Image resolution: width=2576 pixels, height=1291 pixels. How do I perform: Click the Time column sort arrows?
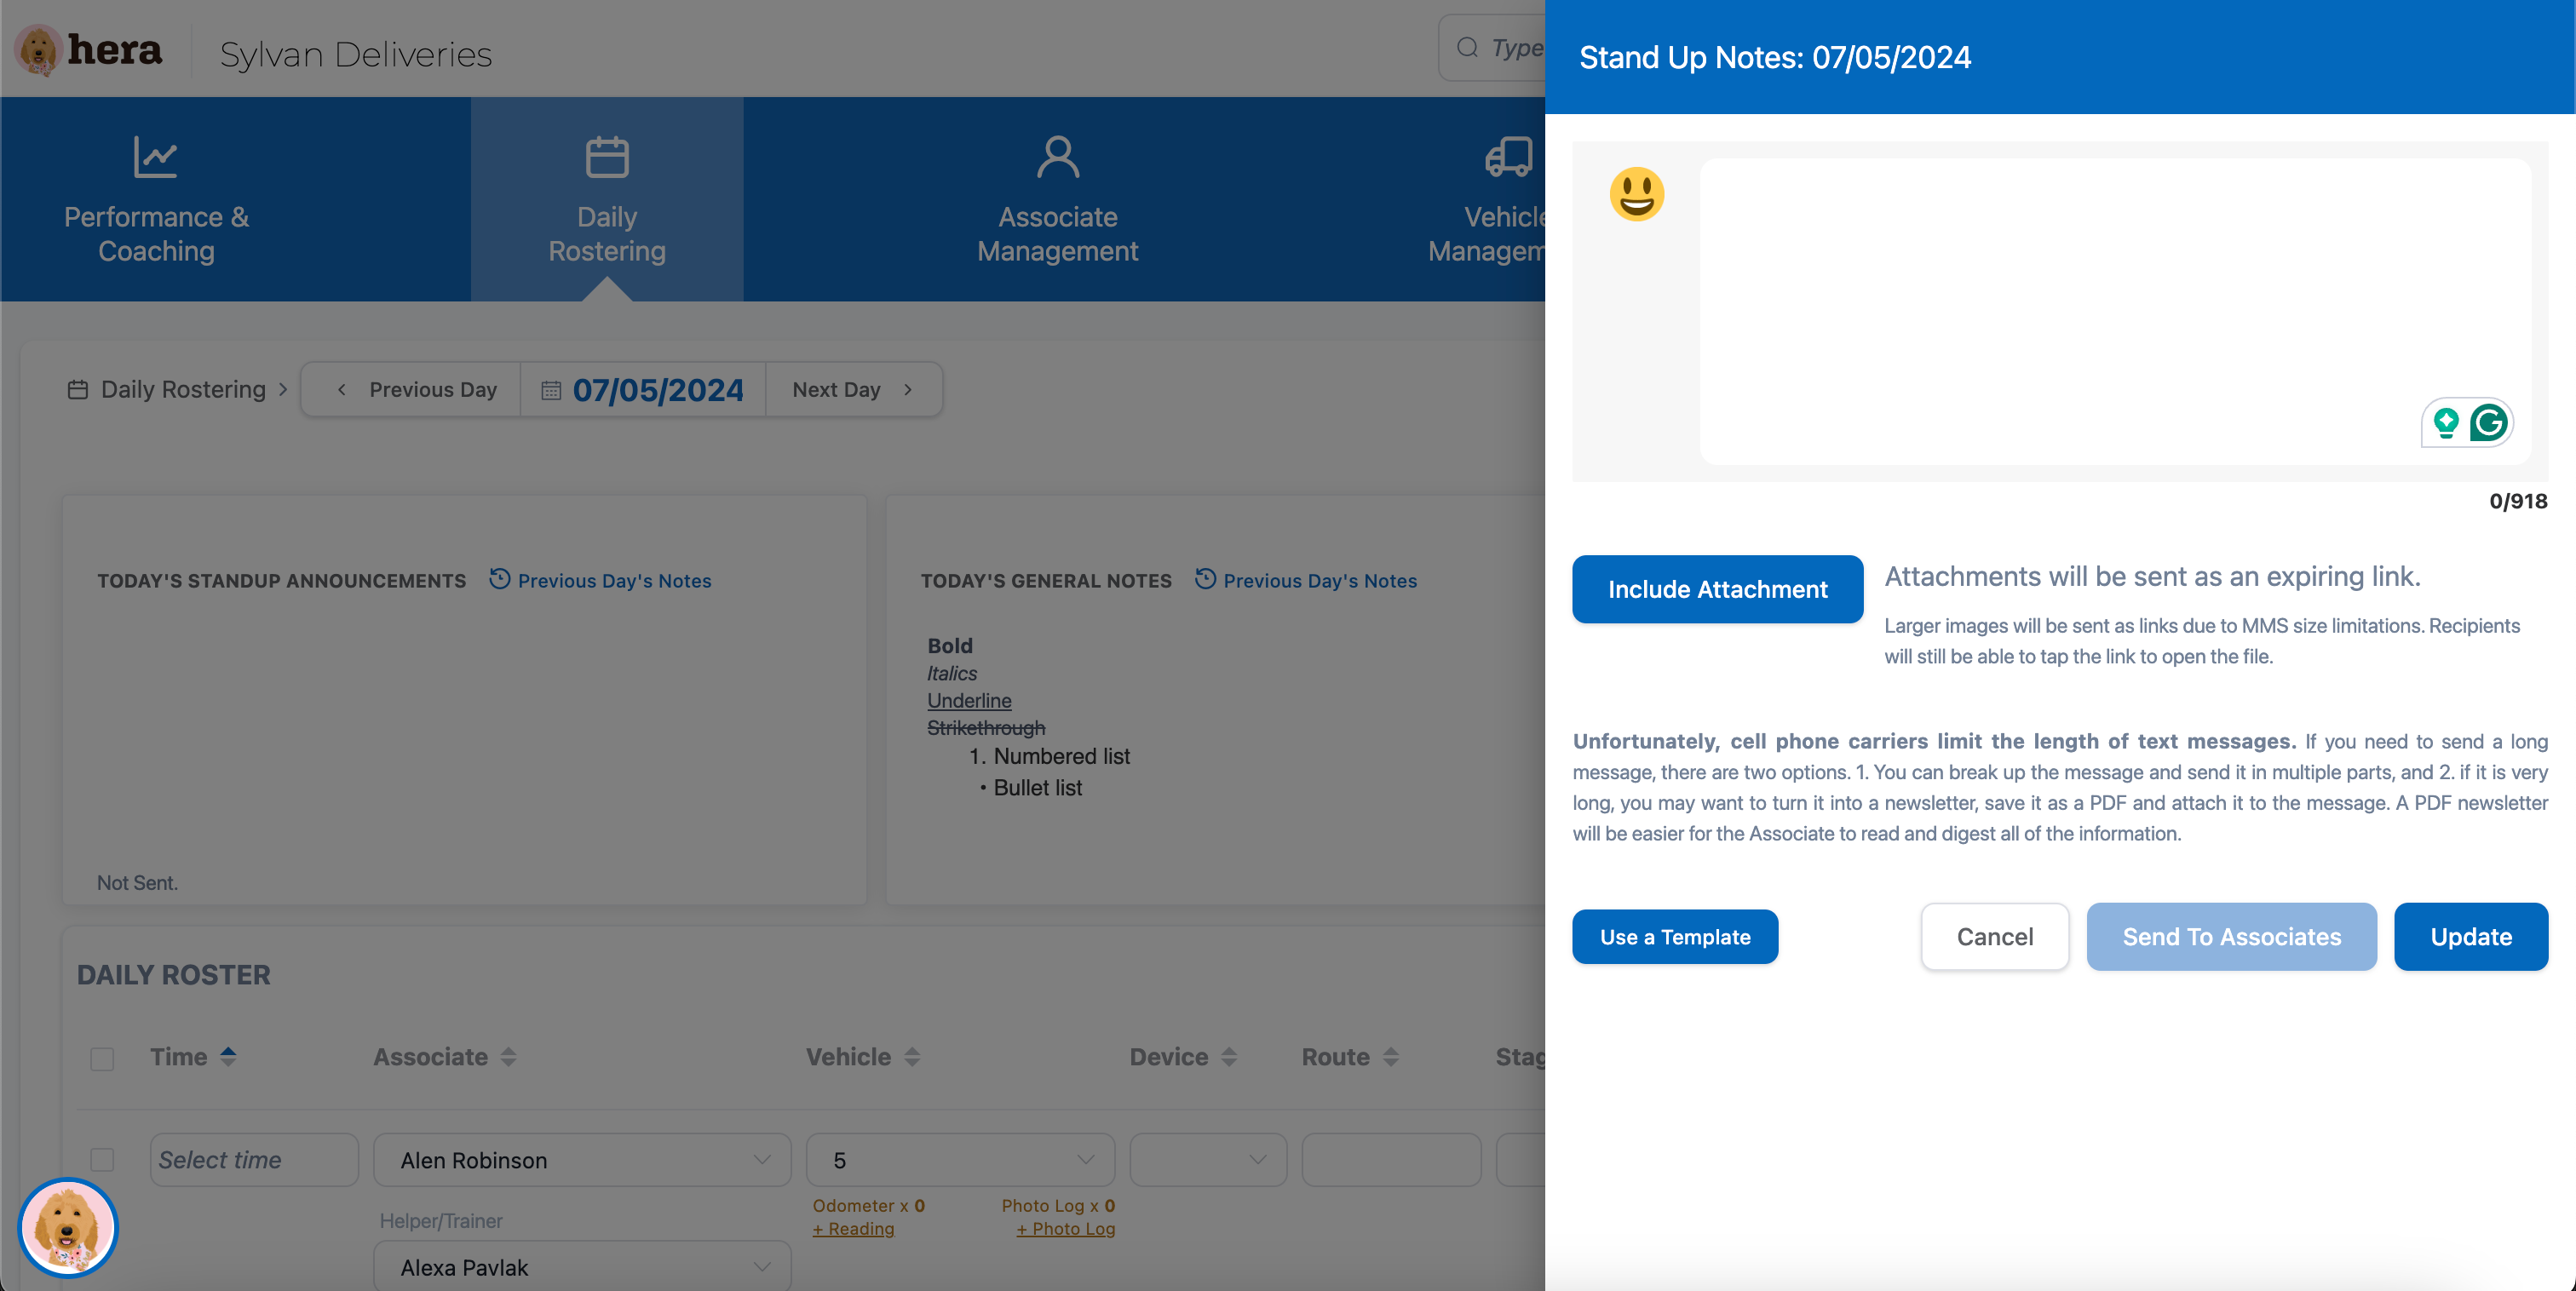tap(228, 1056)
